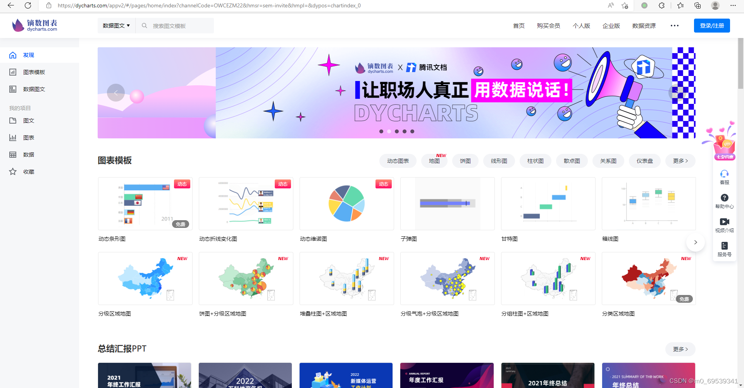Image resolution: width=744 pixels, height=388 pixels.
Task: Filter templates by 散点图
Action: (572, 161)
